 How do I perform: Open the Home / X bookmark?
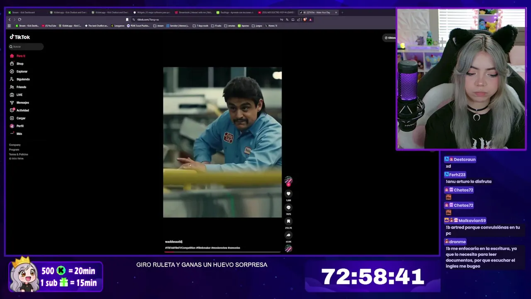coord(271,26)
